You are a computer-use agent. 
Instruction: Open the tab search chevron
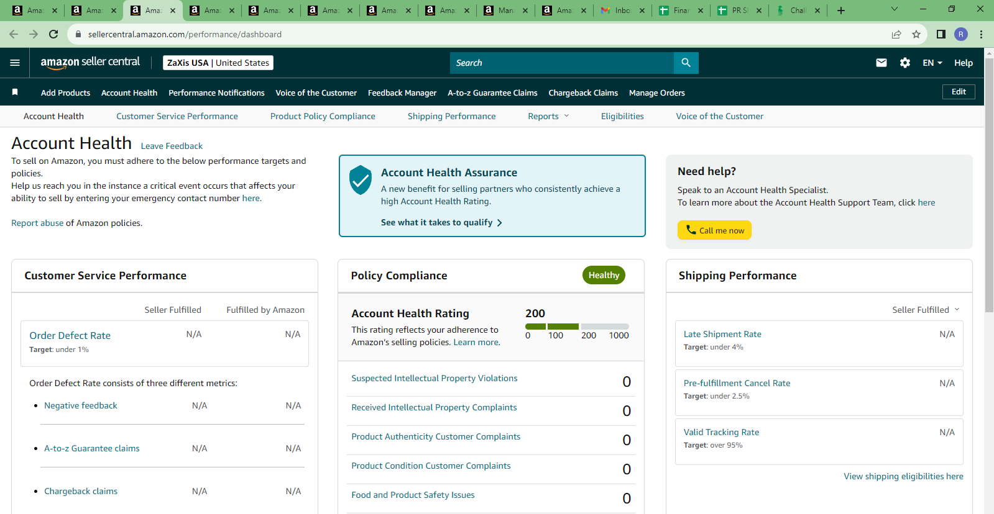click(895, 9)
